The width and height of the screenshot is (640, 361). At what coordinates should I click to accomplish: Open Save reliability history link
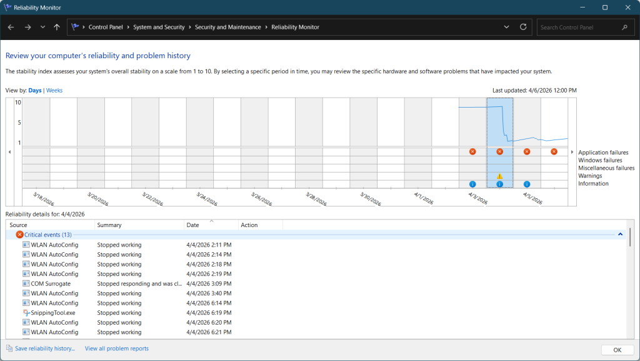tap(45, 348)
